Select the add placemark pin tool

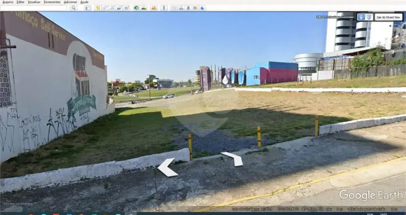coord(98,8)
